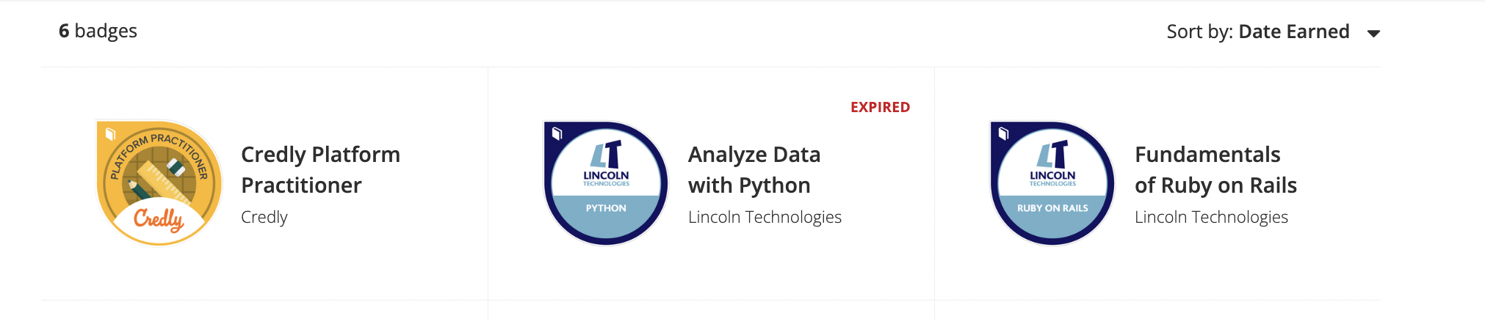
Task: Click the Lincoln LT logo on the Ruby badge
Action: click(1053, 155)
